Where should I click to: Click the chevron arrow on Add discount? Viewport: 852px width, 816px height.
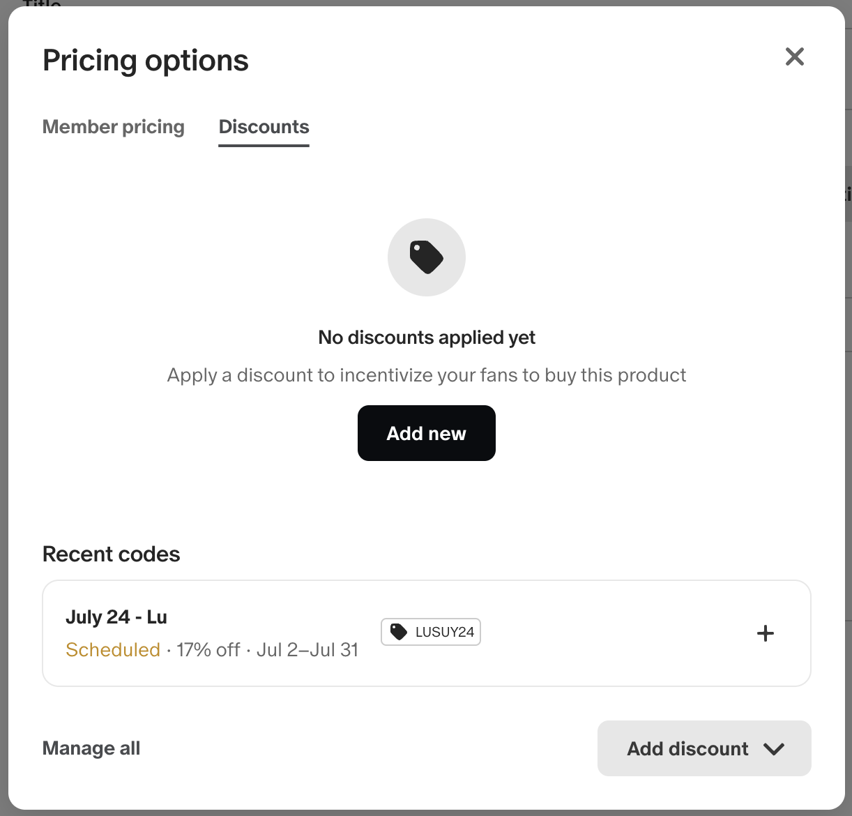pos(774,749)
